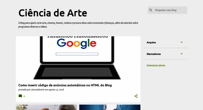This screenshot has height=110, width=203.
Task: Click the comment count 0
Action: click(x=24, y=96)
